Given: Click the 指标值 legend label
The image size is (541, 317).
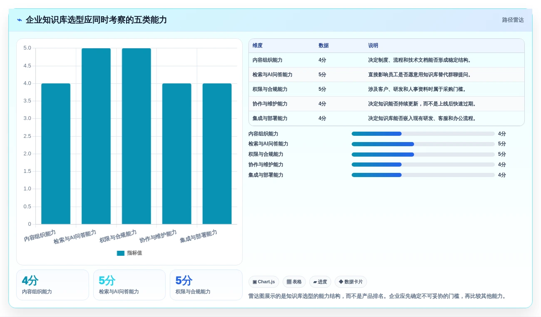Looking at the screenshot, I should (x=134, y=253).
